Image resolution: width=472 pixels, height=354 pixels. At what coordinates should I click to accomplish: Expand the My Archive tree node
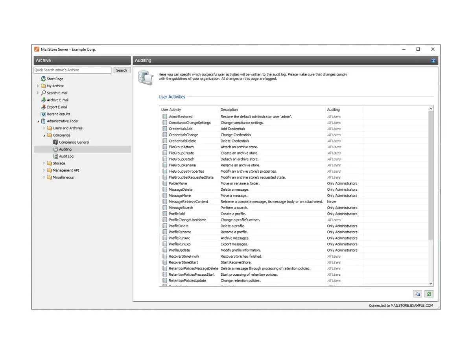[x=38, y=86]
